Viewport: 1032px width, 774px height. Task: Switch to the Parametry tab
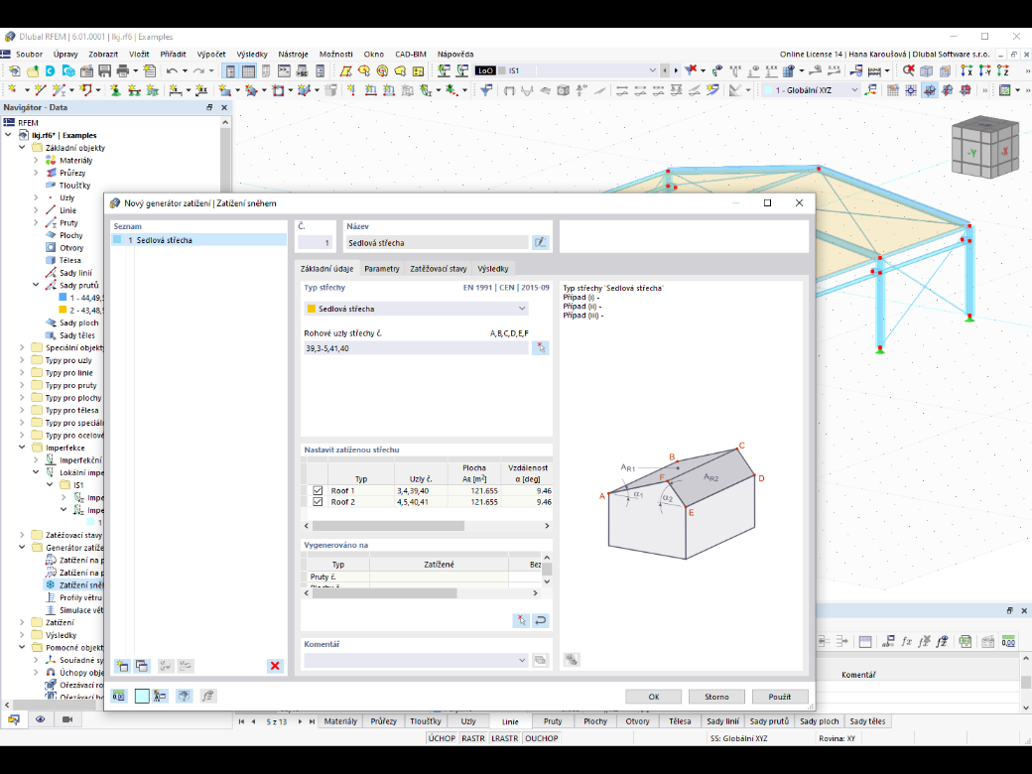pyautogui.click(x=382, y=269)
